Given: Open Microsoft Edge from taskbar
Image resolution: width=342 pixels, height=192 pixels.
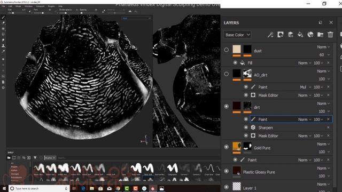Looking at the screenshot, I should [x=83, y=188].
